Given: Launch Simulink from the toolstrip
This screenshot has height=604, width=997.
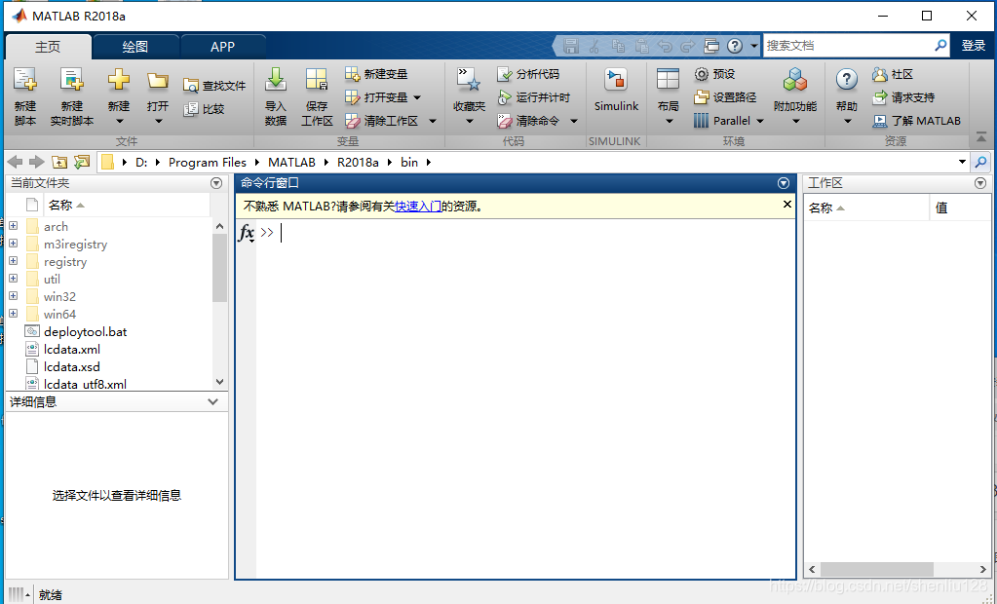Looking at the screenshot, I should 616,90.
